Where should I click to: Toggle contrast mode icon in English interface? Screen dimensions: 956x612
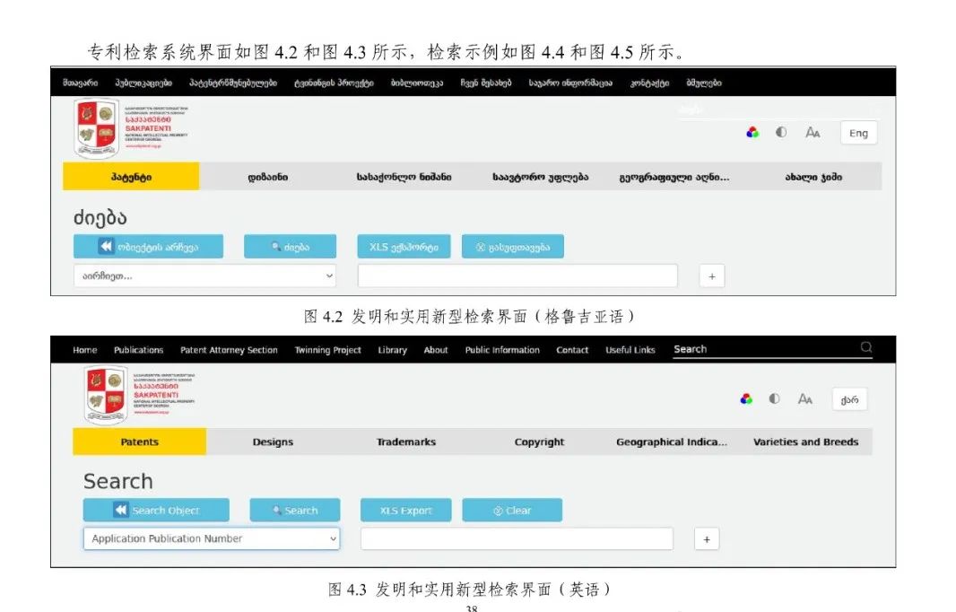774,399
